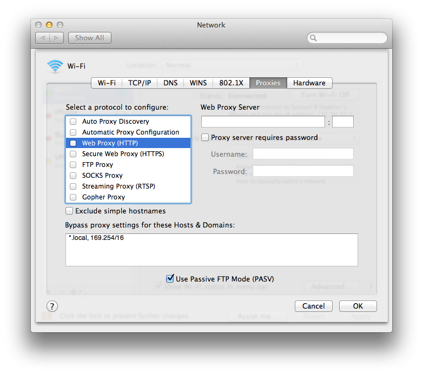The image size is (423, 375).
Task: Enable Auto Proxy Discovery checkbox
Action: click(x=73, y=122)
